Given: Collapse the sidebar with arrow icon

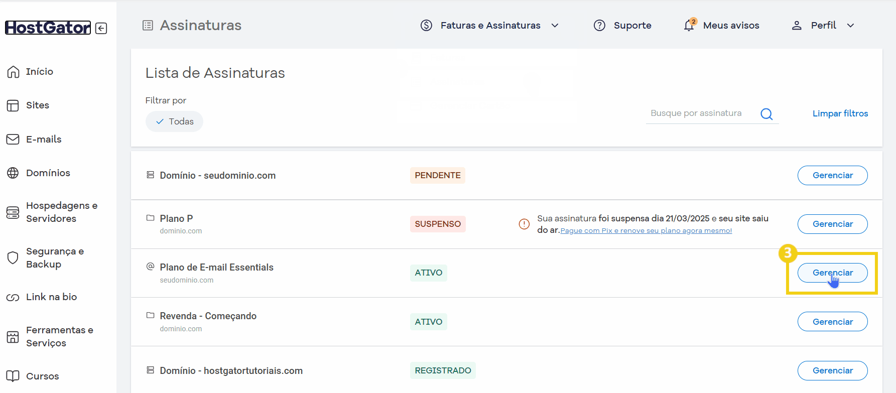Looking at the screenshot, I should [x=101, y=28].
